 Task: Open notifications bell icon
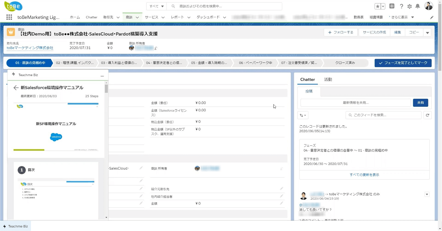click(418, 6)
